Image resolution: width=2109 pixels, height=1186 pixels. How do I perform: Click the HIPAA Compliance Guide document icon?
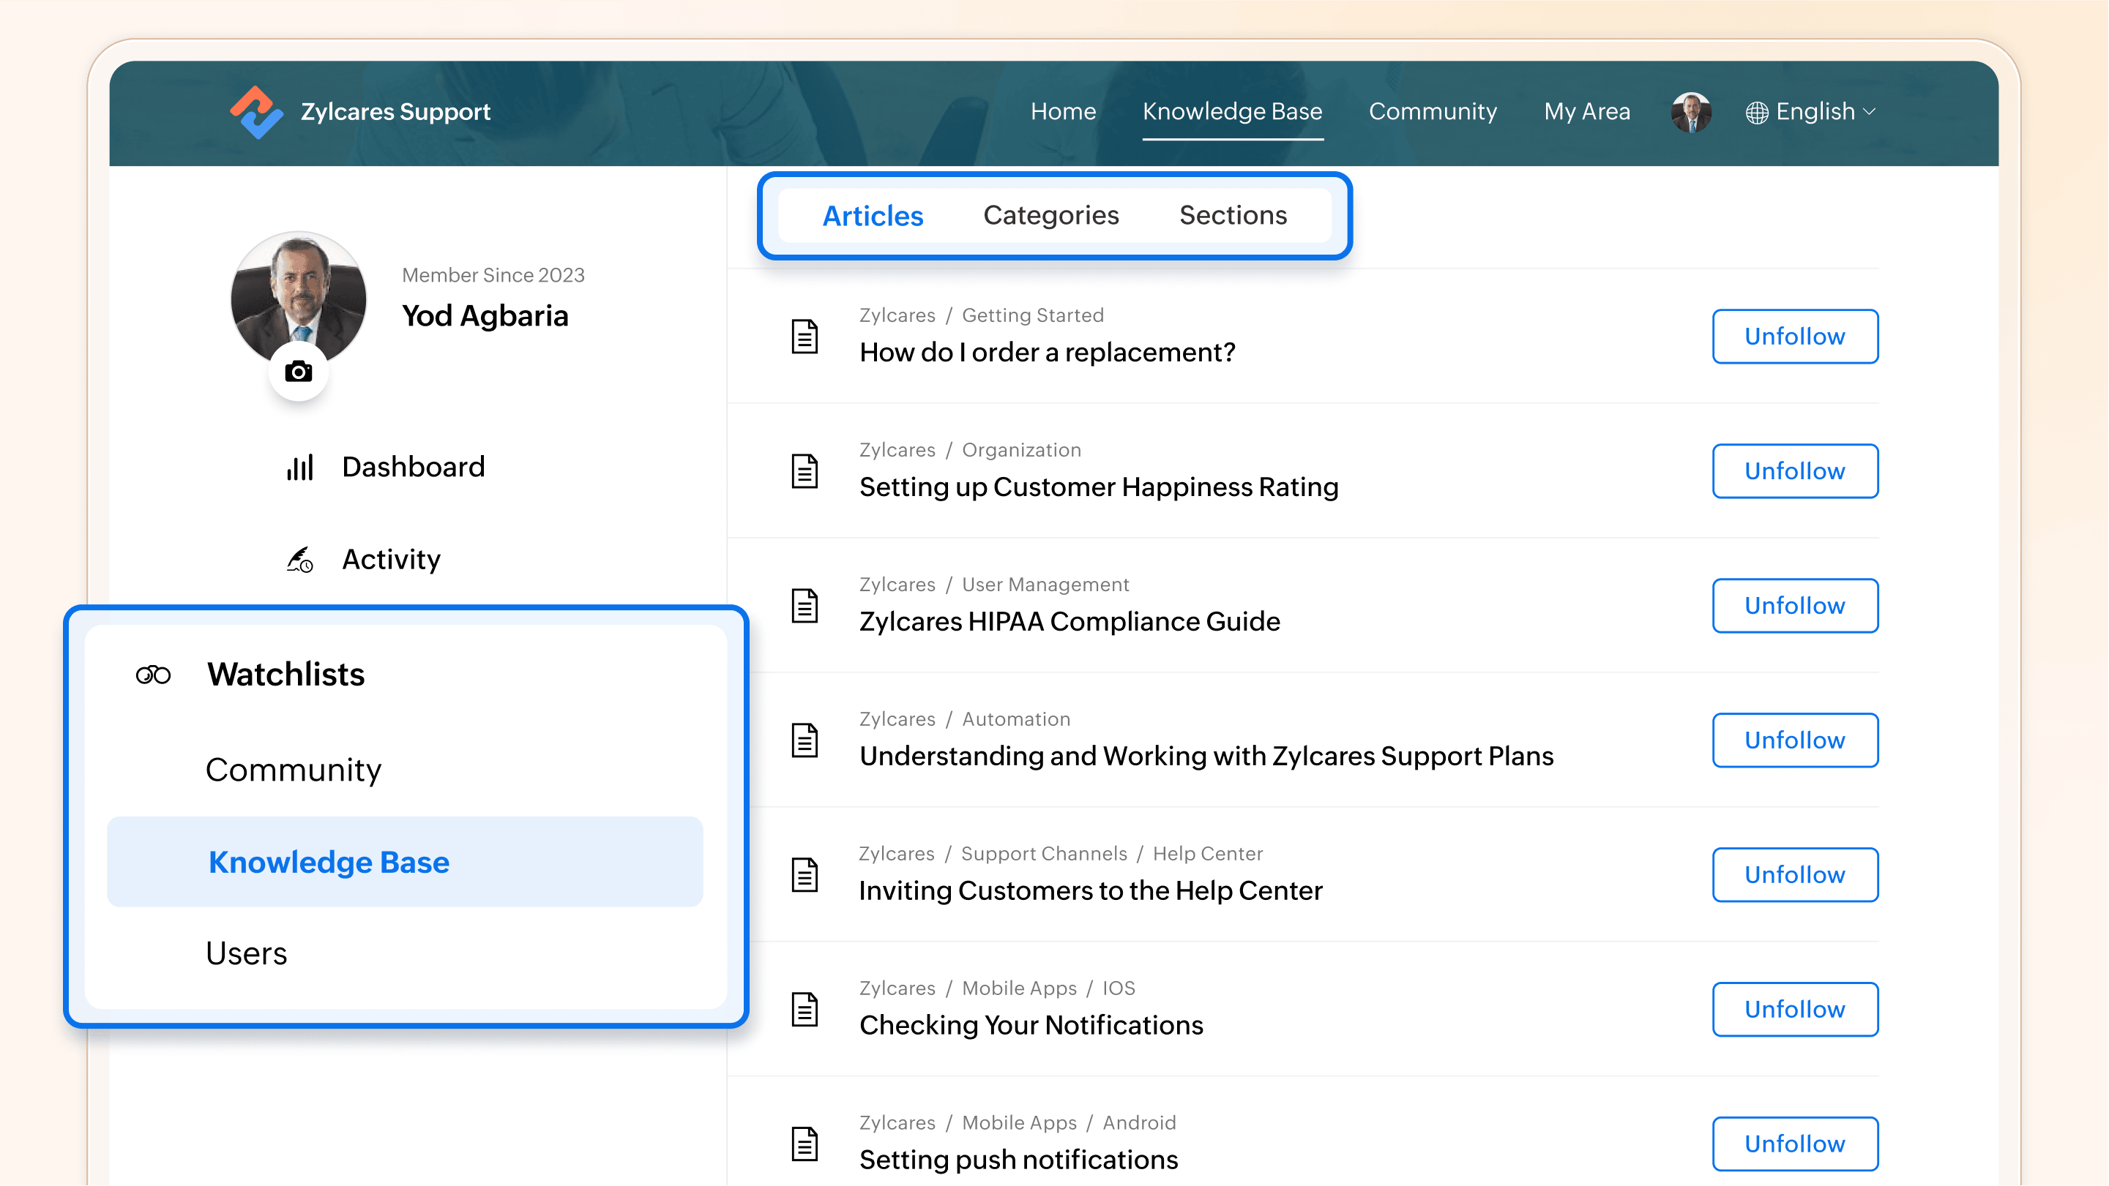click(805, 607)
